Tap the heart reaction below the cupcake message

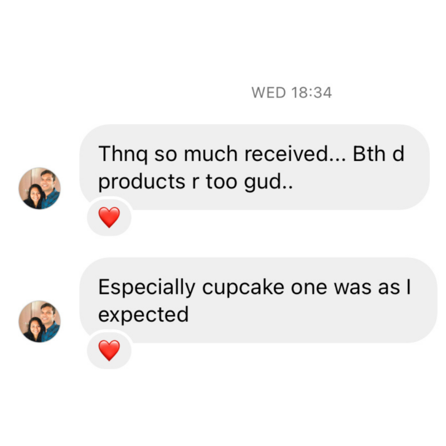coord(109,350)
